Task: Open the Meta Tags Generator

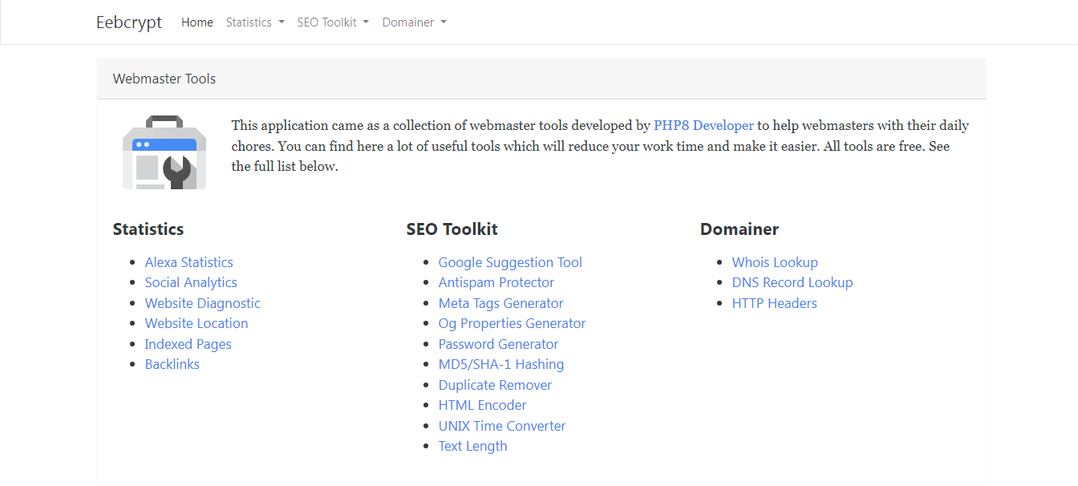Action: coord(500,303)
